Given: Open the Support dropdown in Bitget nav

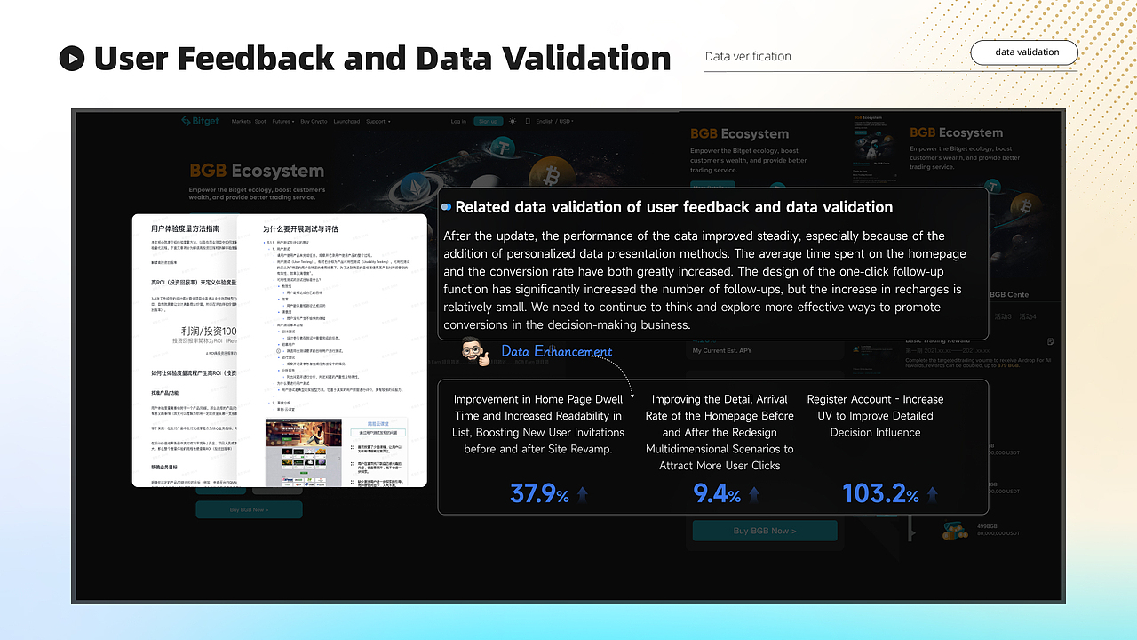Looking at the screenshot, I should point(378,121).
